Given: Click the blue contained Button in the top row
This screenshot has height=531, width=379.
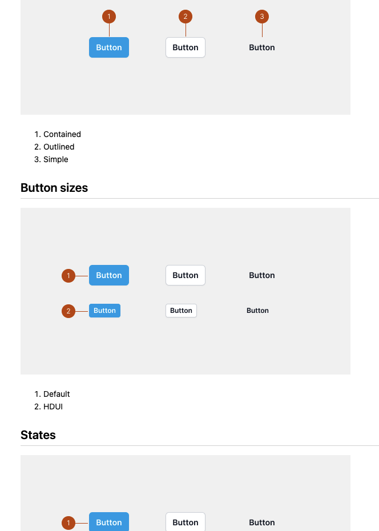Looking at the screenshot, I should point(109,47).
